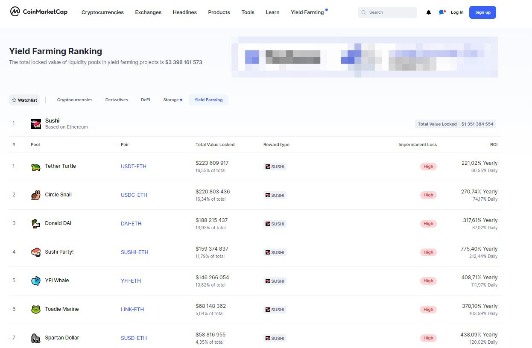Click SUSHI reward badge in Toadie Marine row
532x348 pixels.
point(275,310)
